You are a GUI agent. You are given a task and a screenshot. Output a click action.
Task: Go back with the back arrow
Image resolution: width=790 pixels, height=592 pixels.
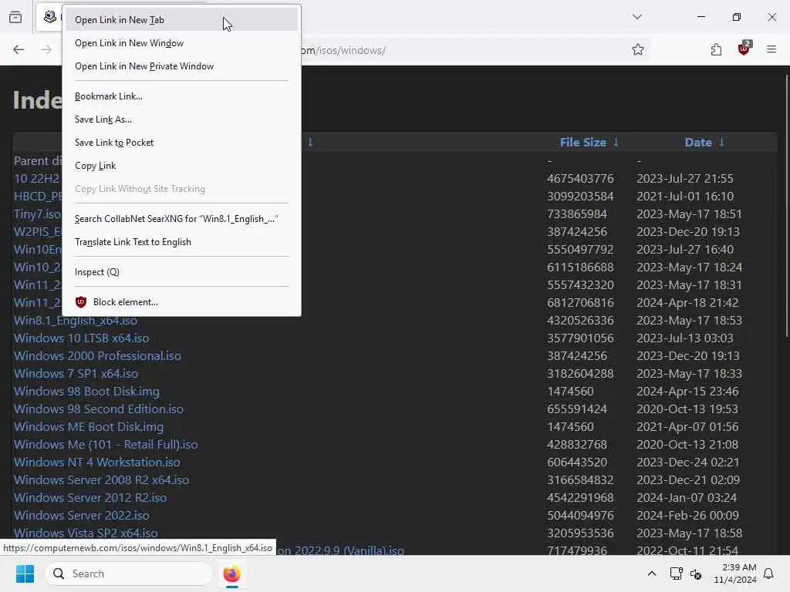click(x=19, y=49)
